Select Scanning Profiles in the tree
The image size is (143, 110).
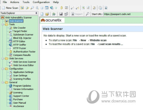tap(22, 79)
